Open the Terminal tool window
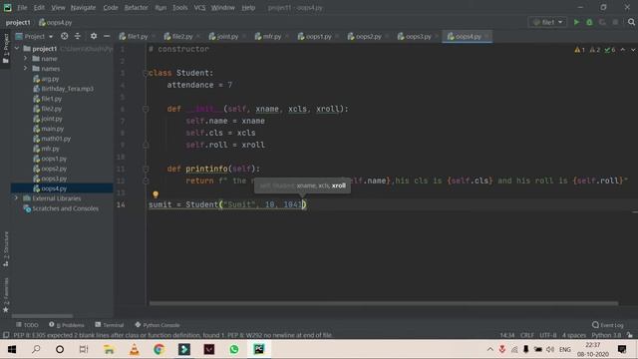Screen dimensions: 638x359 point(109,325)
